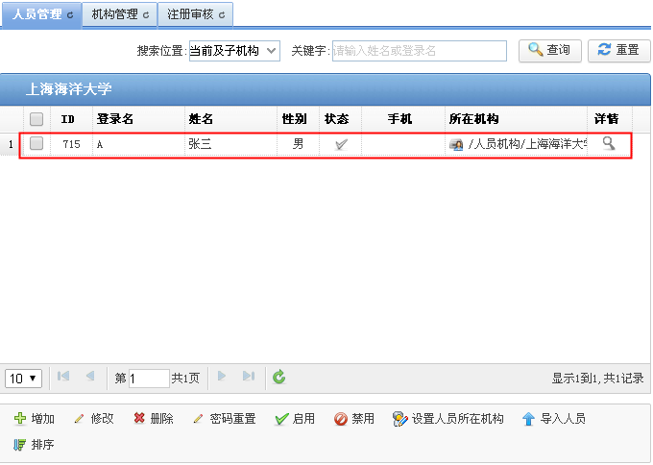Click the refresh icon in pagination bar
Image resolution: width=653 pixels, height=465 pixels.
pyautogui.click(x=278, y=378)
